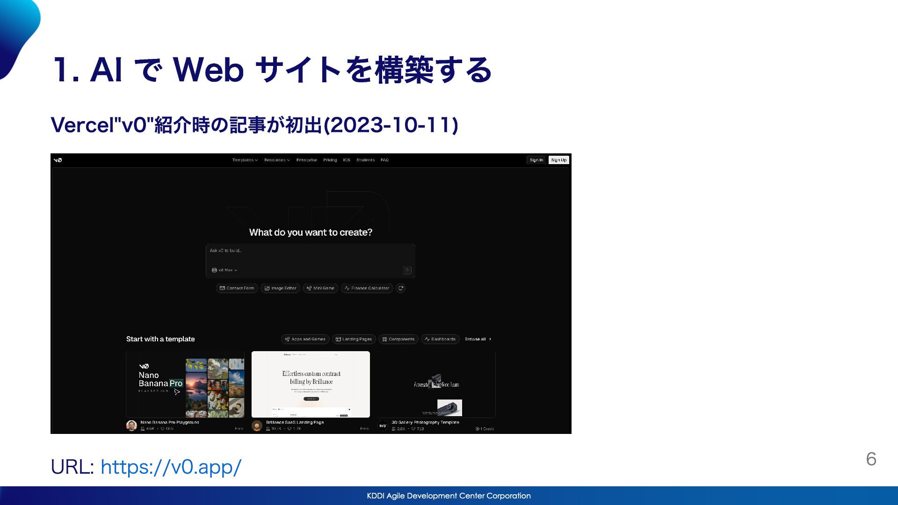Open the https://v0.app/ link
Screen dimensions: 898x505
click(x=171, y=467)
